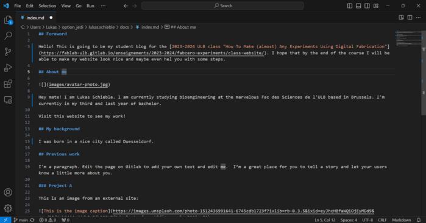
Task: Click the images.unsplash.com photo link
Action: 243,211
